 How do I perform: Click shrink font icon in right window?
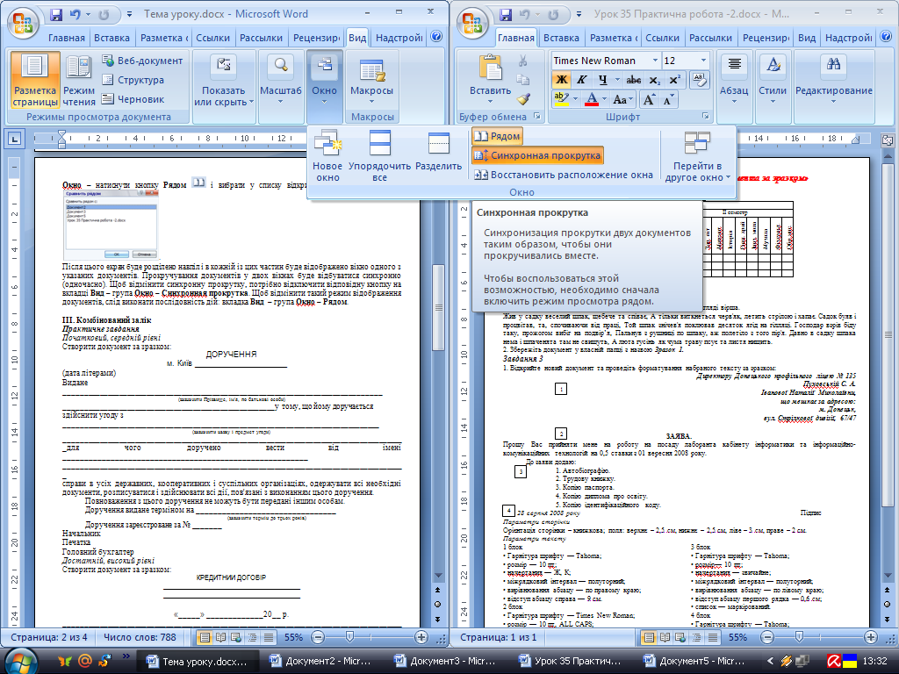668,99
